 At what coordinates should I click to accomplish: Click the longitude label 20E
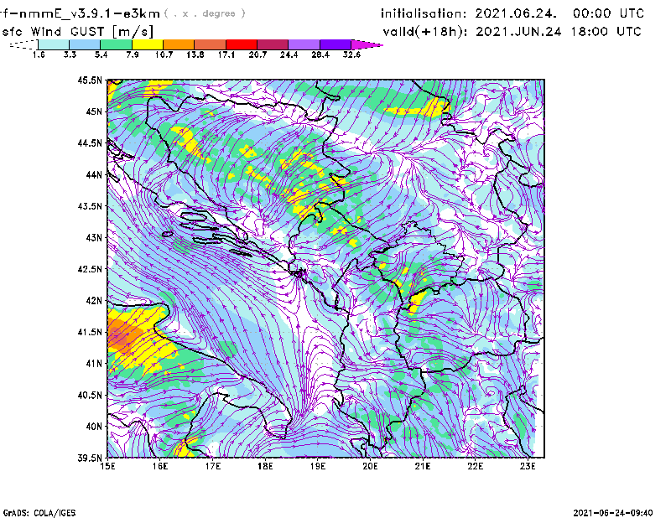370,466
